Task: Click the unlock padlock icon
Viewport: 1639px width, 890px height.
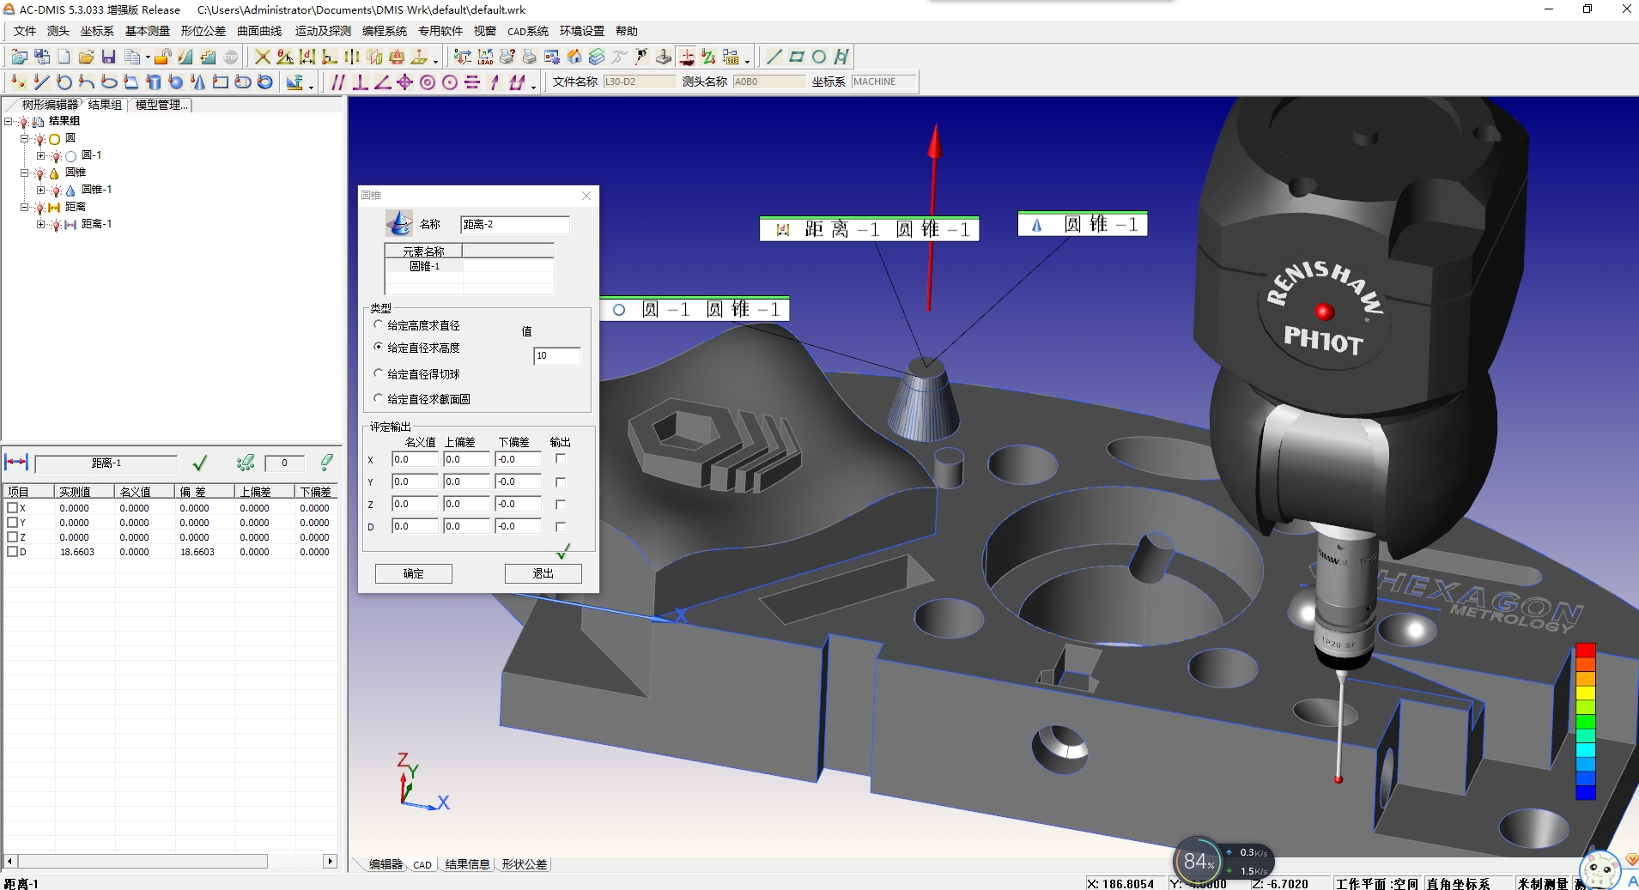Action: (162, 57)
